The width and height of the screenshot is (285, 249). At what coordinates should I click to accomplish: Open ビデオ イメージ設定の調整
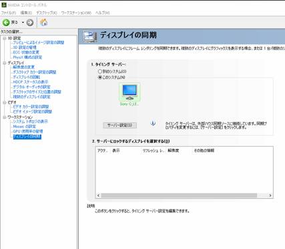(x=33, y=111)
